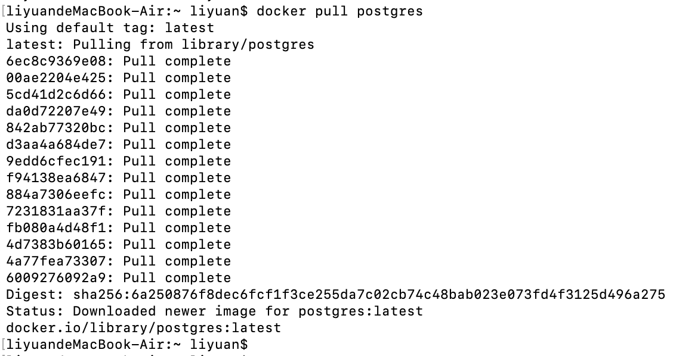Click layer ID 5cd41d2c6d66
The image size is (673, 356).
pos(60,95)
